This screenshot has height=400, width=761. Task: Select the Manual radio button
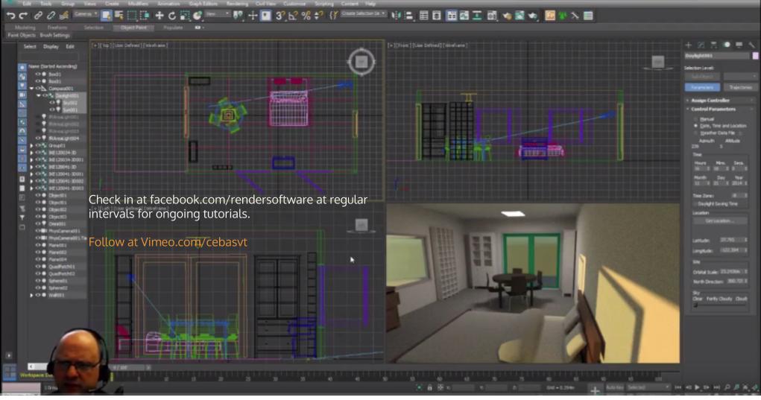[695, 118]
